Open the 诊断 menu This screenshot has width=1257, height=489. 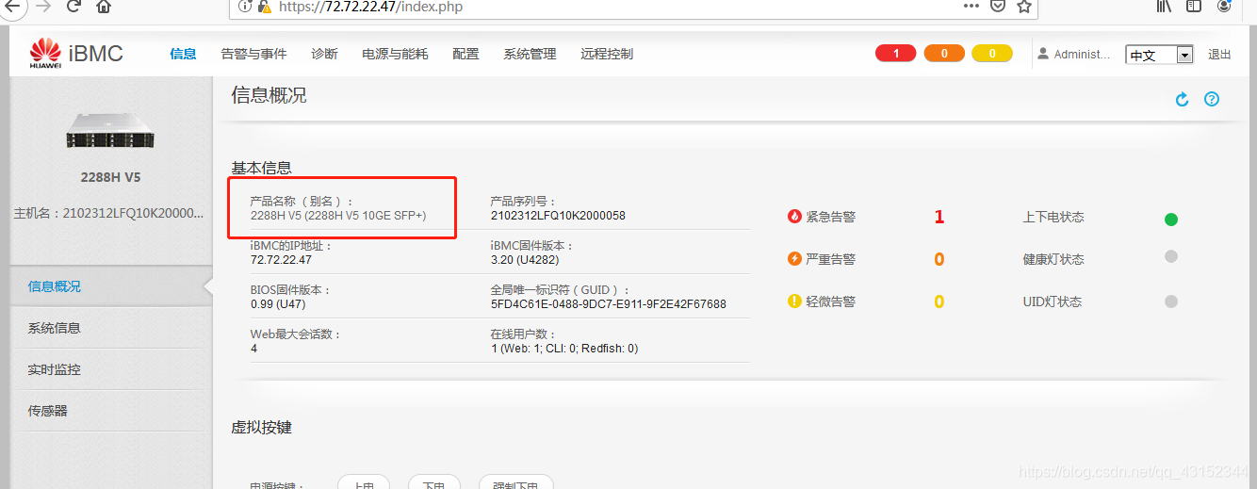pyautogui.click(x=324, y=54)
